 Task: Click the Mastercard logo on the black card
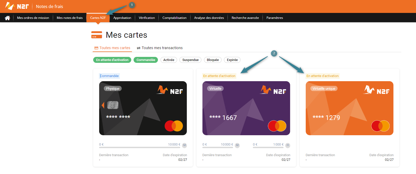click(174, 126)
